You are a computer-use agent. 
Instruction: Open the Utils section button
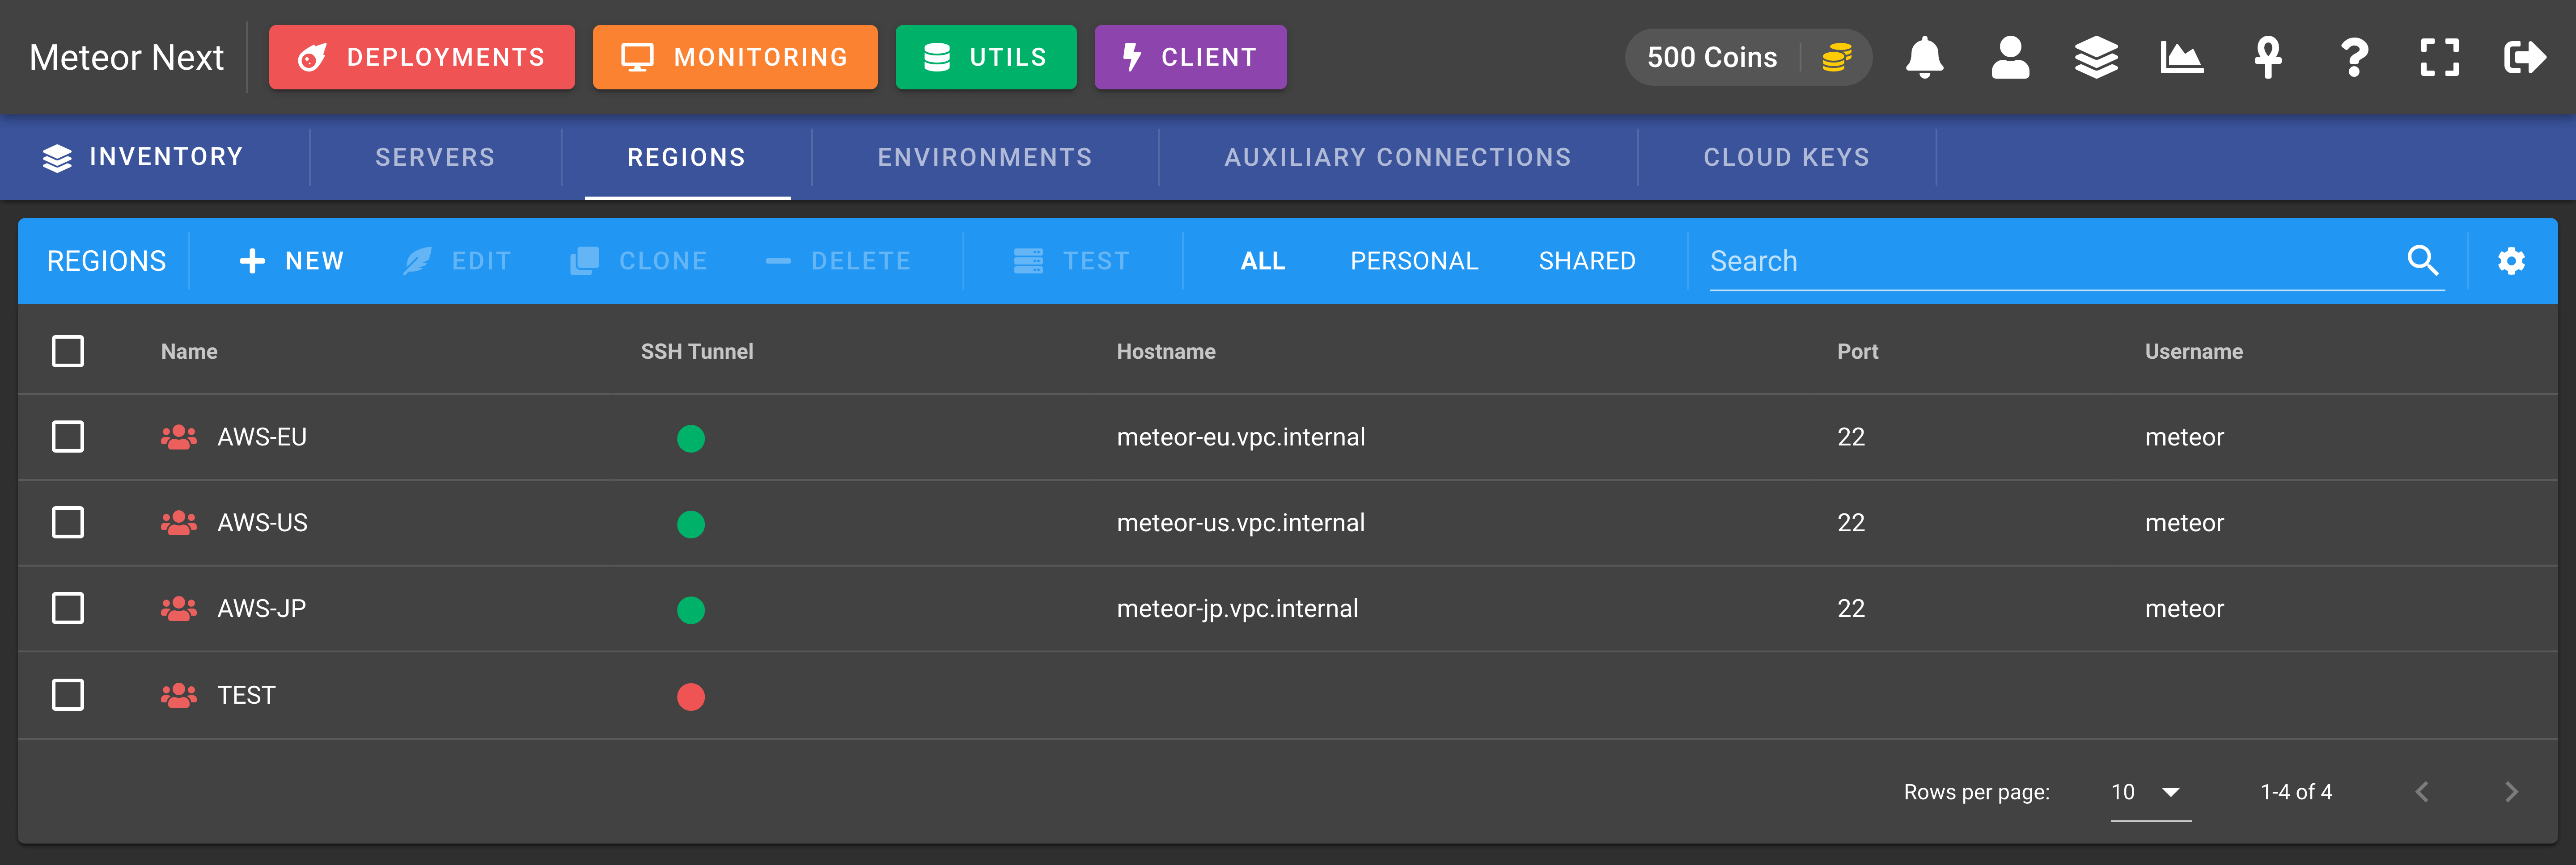[x=986, y=57]
